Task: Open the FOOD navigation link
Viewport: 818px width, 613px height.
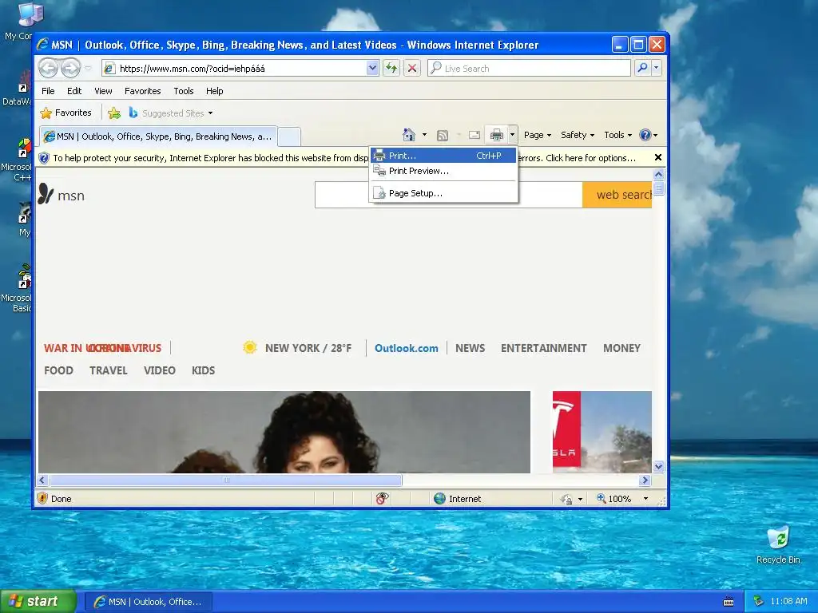Action: pos(58,370)
